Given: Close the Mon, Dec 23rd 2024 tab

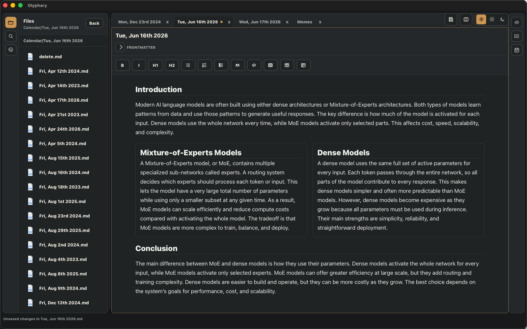Looking at the screenshot, I should pos(167,22).
